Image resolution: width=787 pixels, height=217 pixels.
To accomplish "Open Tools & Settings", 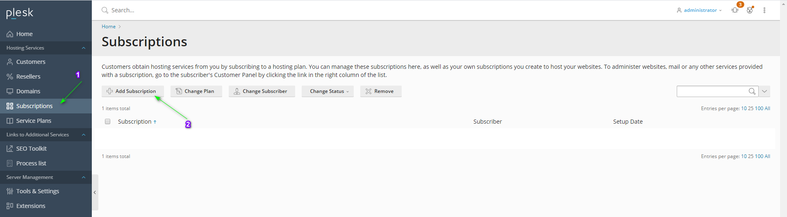I will 46,191.
